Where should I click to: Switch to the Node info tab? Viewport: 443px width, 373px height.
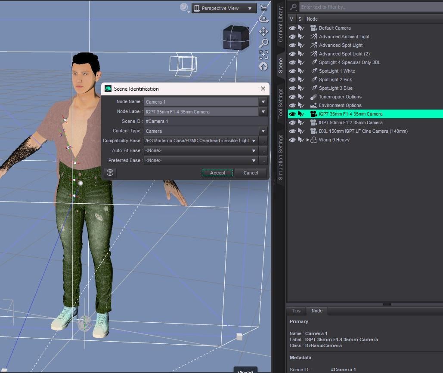317,311
